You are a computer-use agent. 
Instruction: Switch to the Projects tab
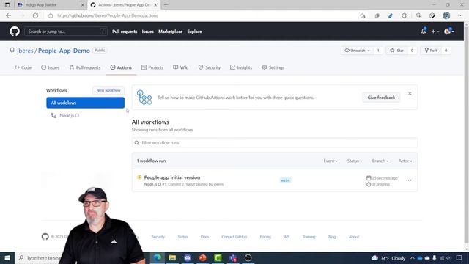pos(152,67)
